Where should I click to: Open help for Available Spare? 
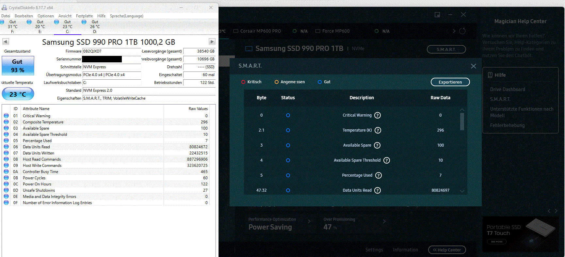tap(377, 145)
